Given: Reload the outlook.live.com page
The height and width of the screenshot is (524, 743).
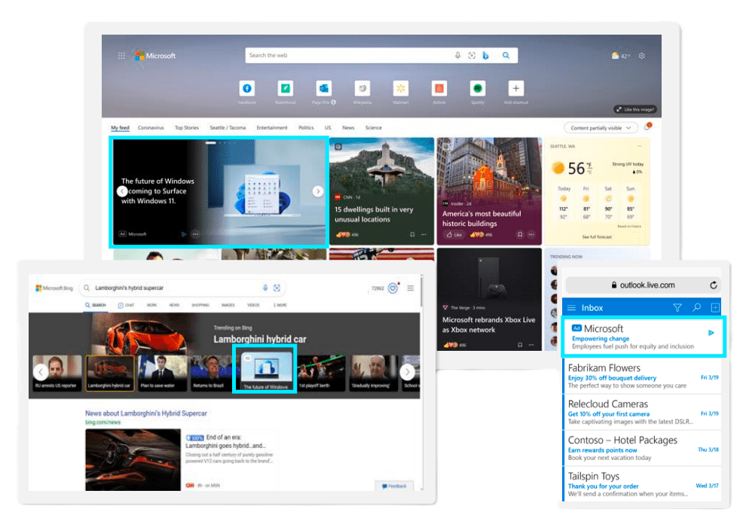Looking at the screenshot, I should click(713, 285).
